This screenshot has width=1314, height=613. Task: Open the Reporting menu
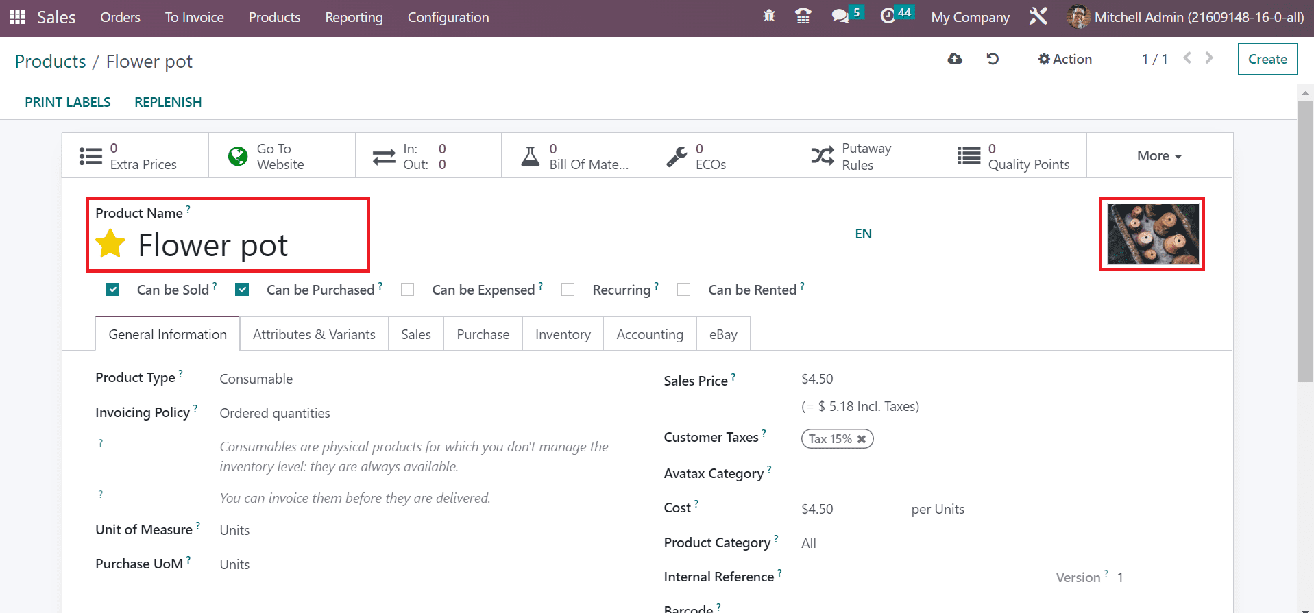pyautogui.click(x=354, y=17)
